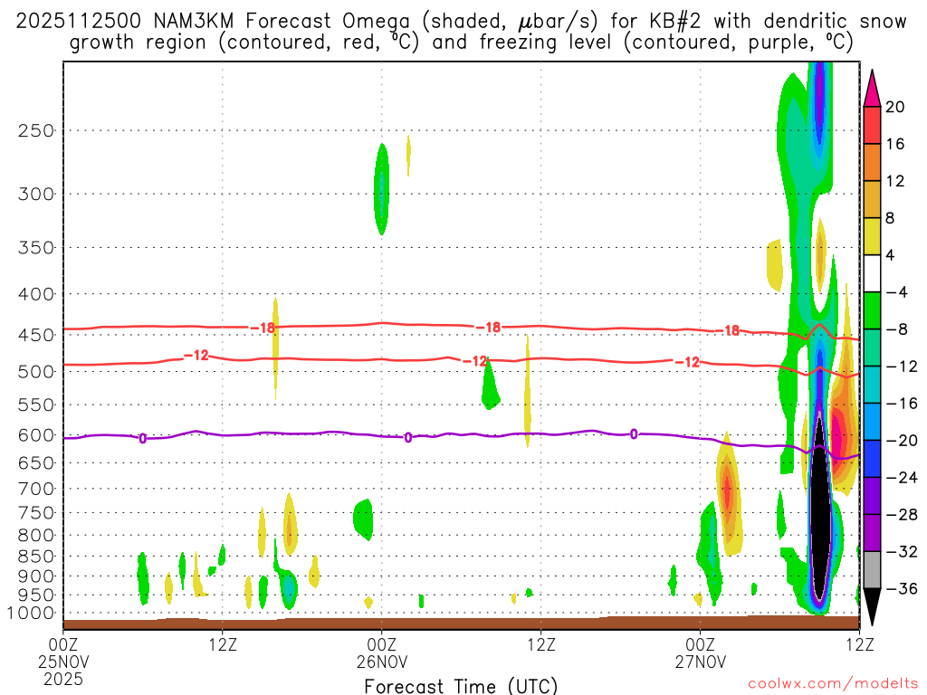Click the cyan -16 to -12 colorbar swatch
Image resolution: width=927 pixels, height=695 pixels.
(x=872, y=385)
